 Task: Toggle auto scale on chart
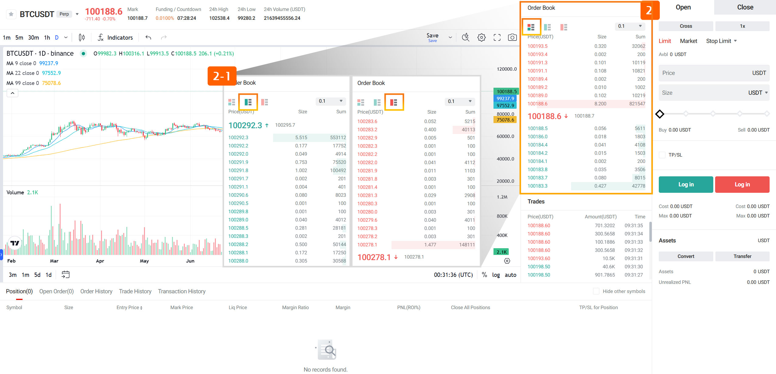point(511,275)
